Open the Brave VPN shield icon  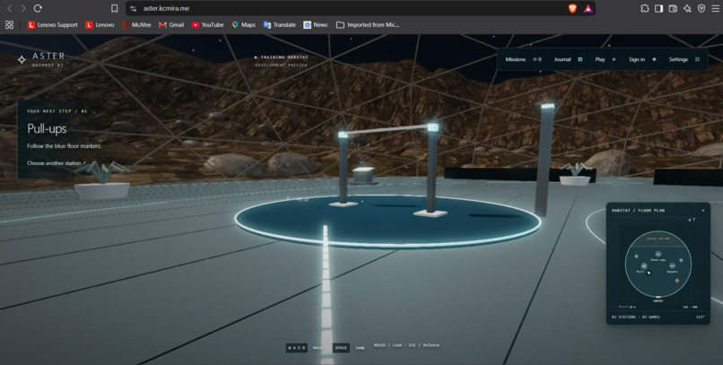tap(701, 8)
